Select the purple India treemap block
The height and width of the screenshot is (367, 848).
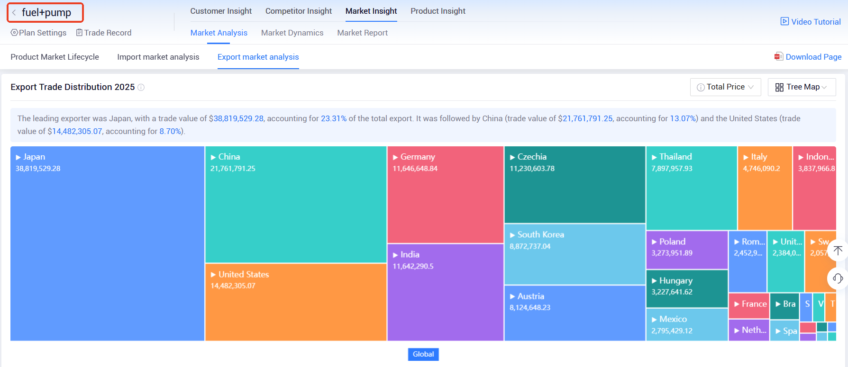point(445,292)
